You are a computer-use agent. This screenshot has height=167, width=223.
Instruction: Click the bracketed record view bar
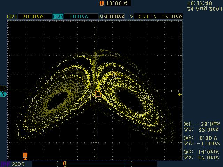[95, 164]
